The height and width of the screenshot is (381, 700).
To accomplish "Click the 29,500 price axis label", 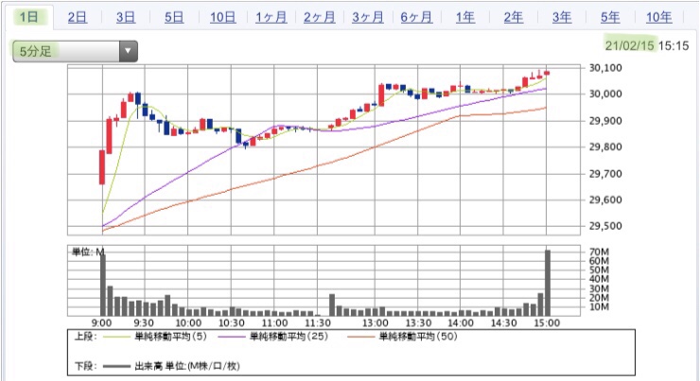I will pyautogui.click(x=605, y=226).
